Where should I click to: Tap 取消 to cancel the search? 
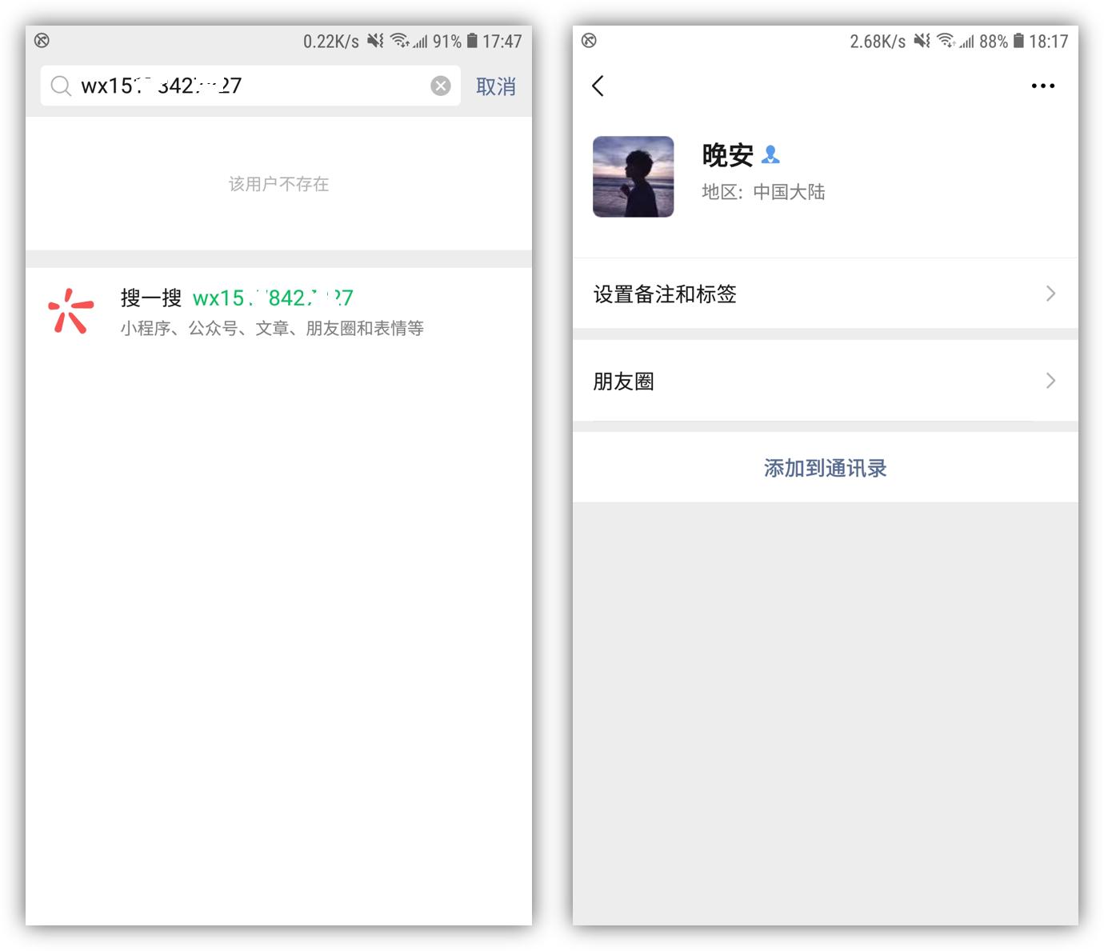tap(495, 86)
